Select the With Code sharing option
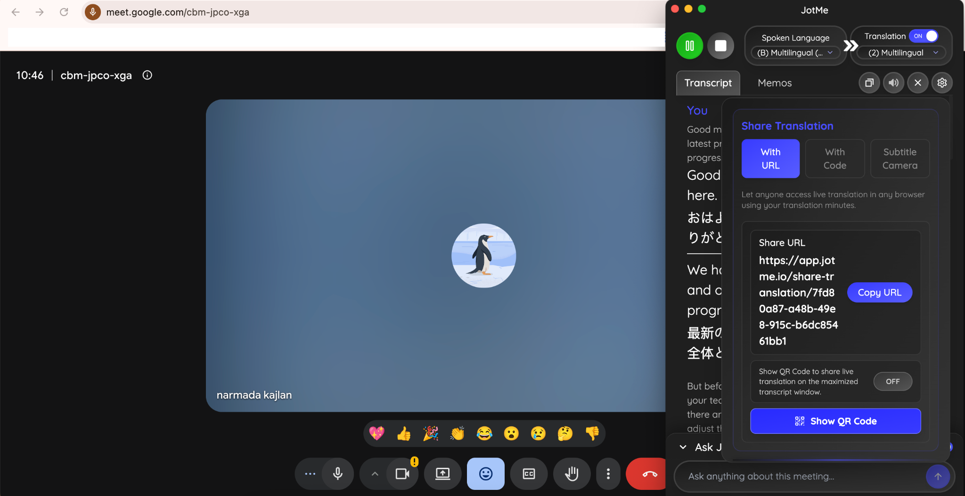965x496 pixels. (835, 159)
